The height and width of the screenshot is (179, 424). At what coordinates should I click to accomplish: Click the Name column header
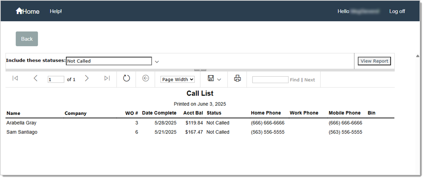[13, 113]
